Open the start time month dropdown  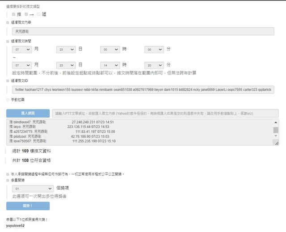pos(22,49)
